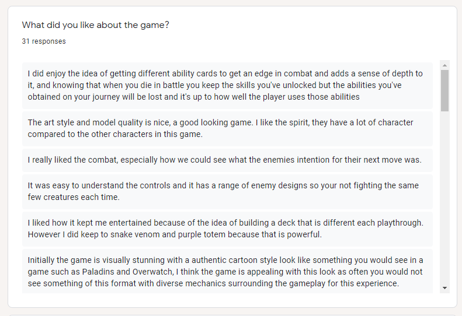Click the response mentioning Paladins and Overwatch
Screen dimensions: 462x316
[227, 271]
